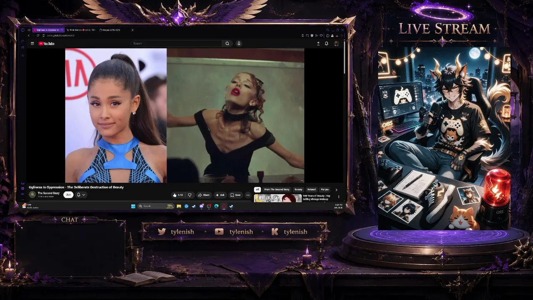Screen dimensions: 533x300
Task: Click the YouTube search input field
Action: tap(177, 43)
